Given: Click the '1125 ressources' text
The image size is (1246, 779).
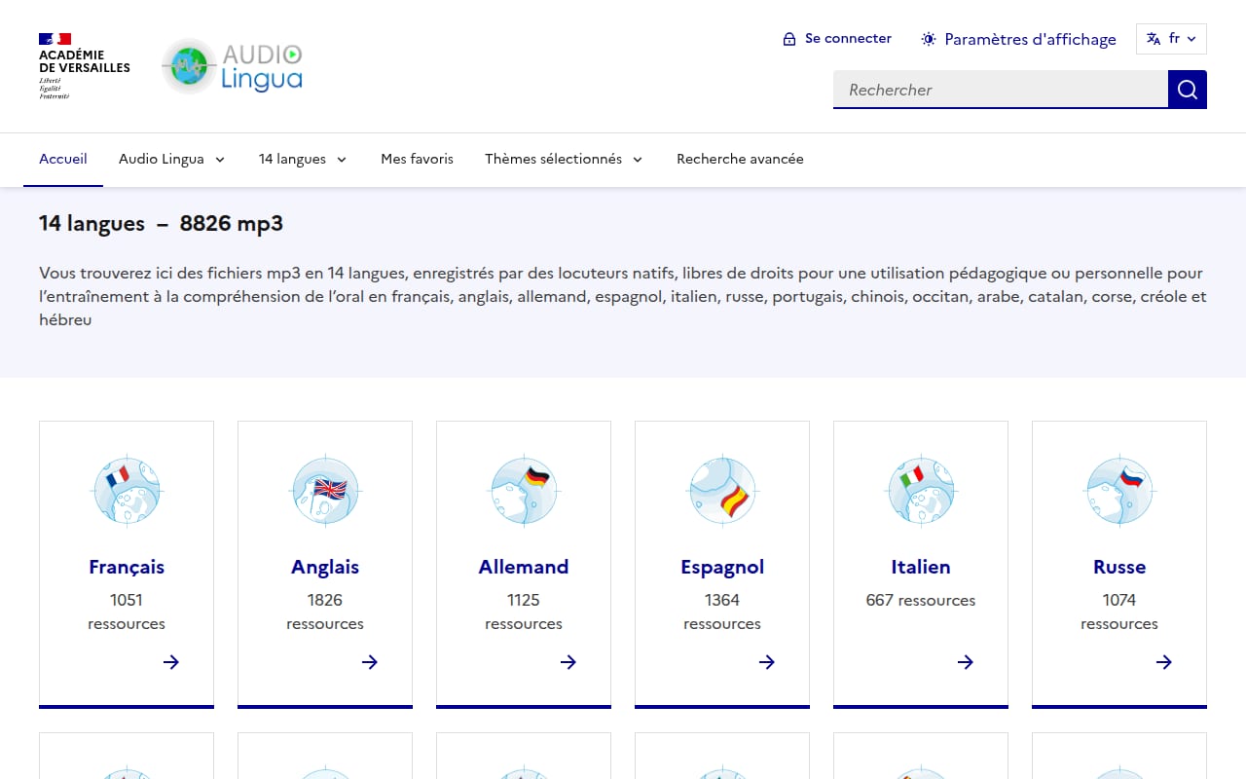Looking at the screenshot, I should 524,612.
